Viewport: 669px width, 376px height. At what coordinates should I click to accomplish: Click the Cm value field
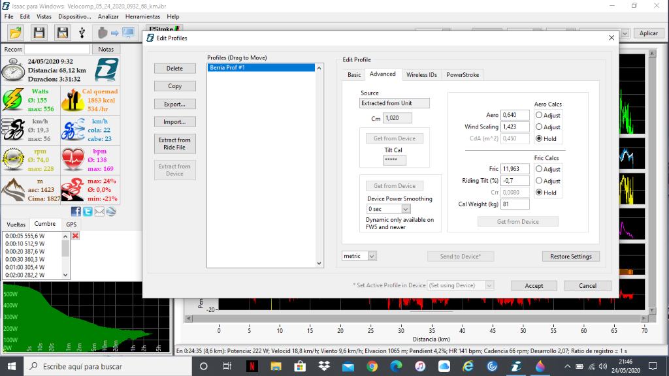pyautogui.click(x=397, y=118)
